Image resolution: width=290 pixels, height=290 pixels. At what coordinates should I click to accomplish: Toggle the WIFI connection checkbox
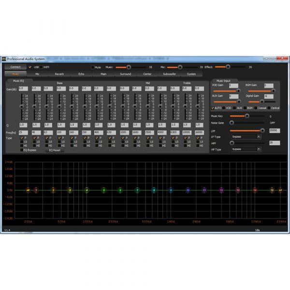[x=42, y=67]
